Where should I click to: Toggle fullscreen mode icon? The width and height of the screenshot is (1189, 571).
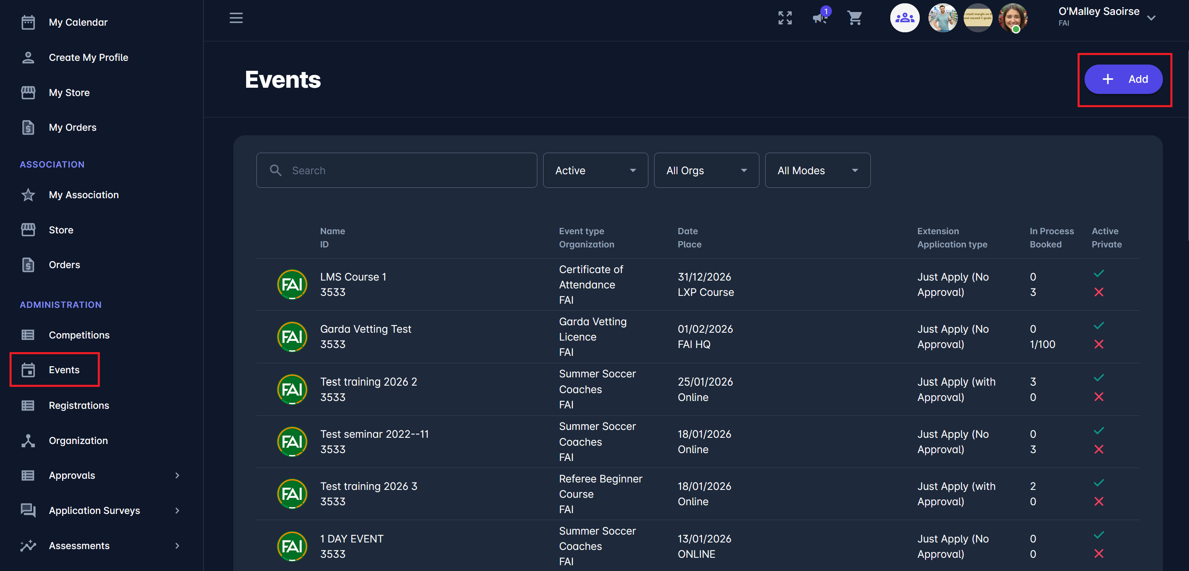785,18
